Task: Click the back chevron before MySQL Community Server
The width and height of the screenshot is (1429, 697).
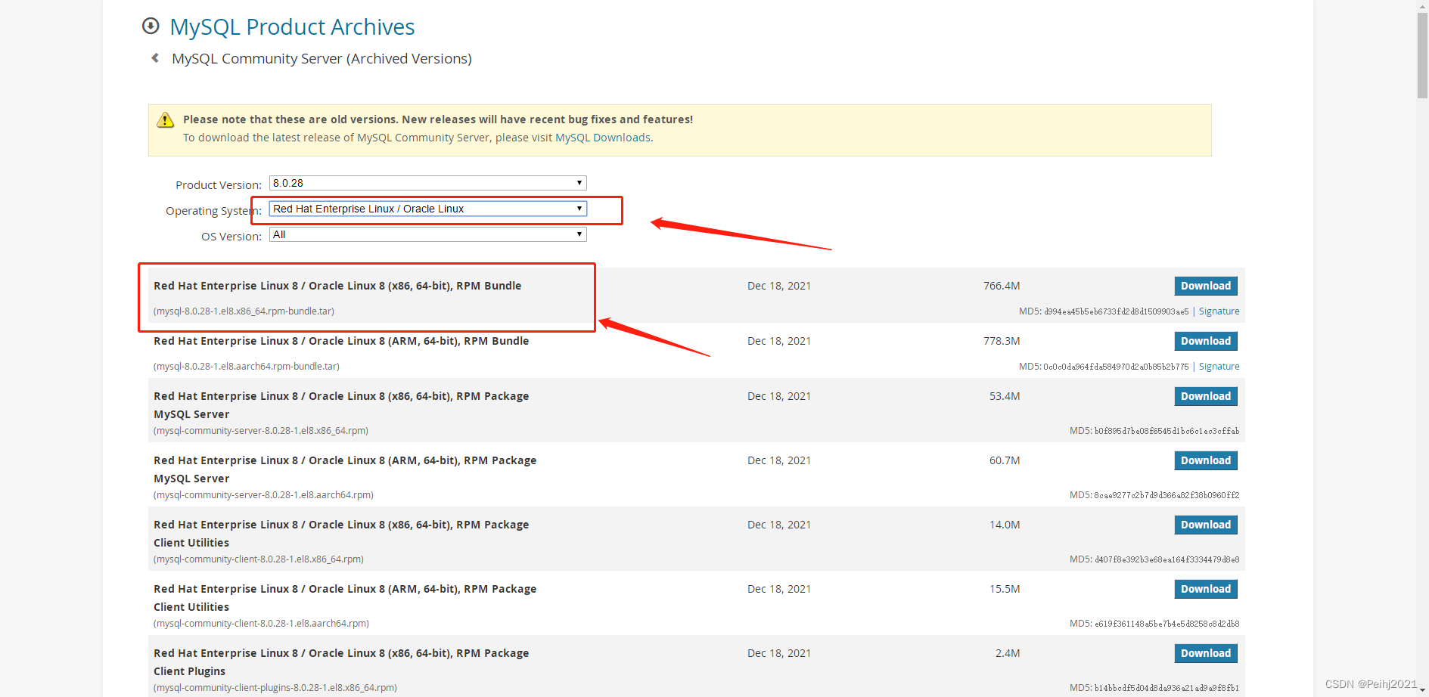Action: pyautogui.click(x=155, y=58)
